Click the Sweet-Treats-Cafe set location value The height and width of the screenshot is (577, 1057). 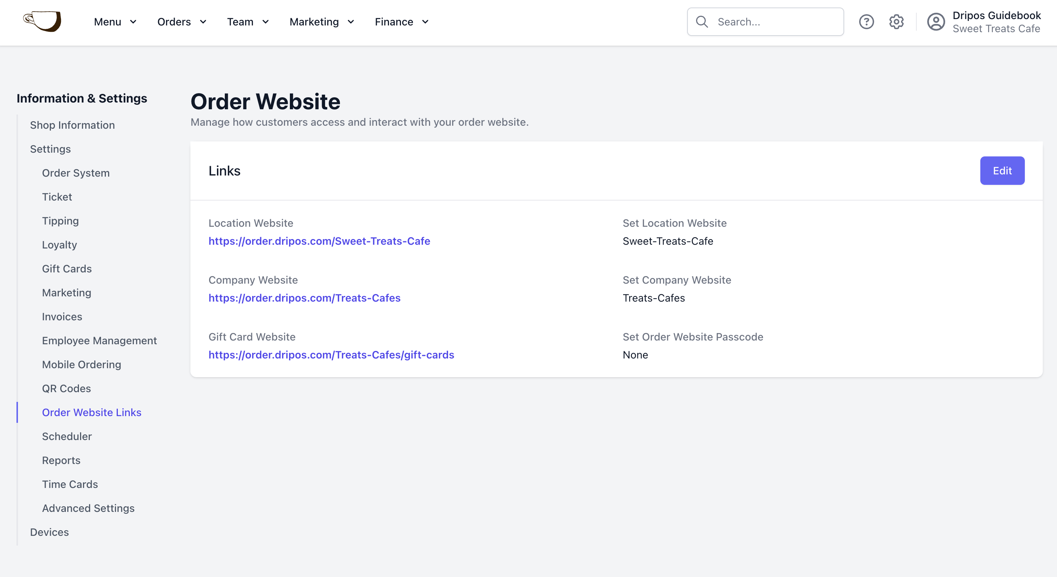tap(668, 241)
